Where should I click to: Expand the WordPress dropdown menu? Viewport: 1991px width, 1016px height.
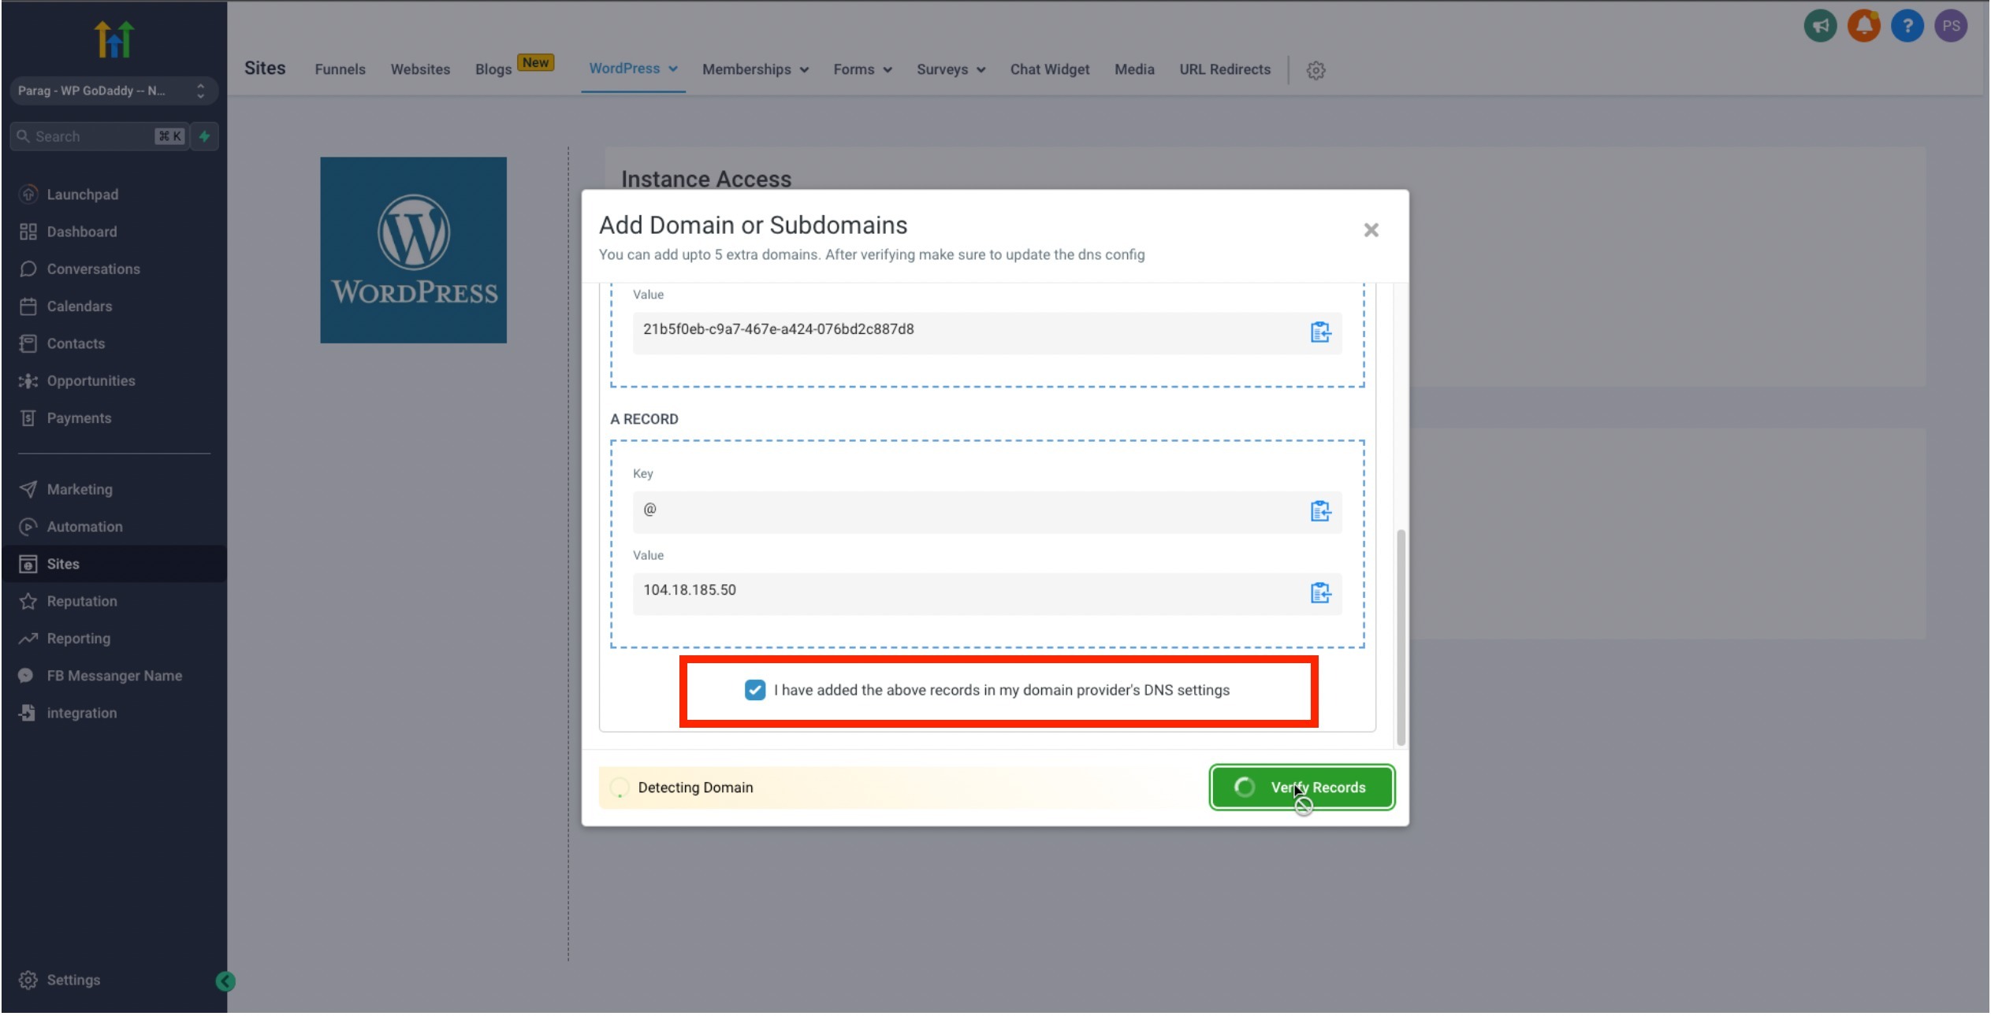coord(633,69)
